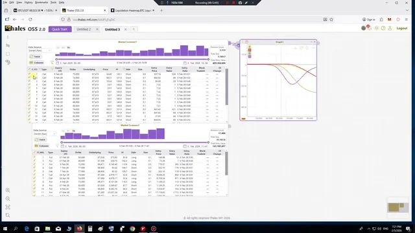
Task: Toggle select-all checkbox in Market Screener1 header
Action: (x=29, y=69)
